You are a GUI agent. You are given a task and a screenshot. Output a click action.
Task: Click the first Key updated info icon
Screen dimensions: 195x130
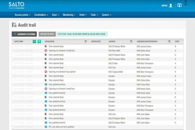(x=46, y=84)
